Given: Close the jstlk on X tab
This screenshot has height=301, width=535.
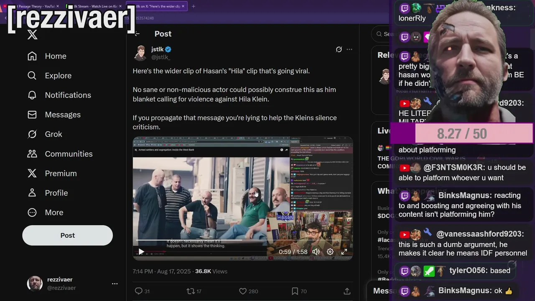Looking at the screenshot, I should (x=183, y=6).
